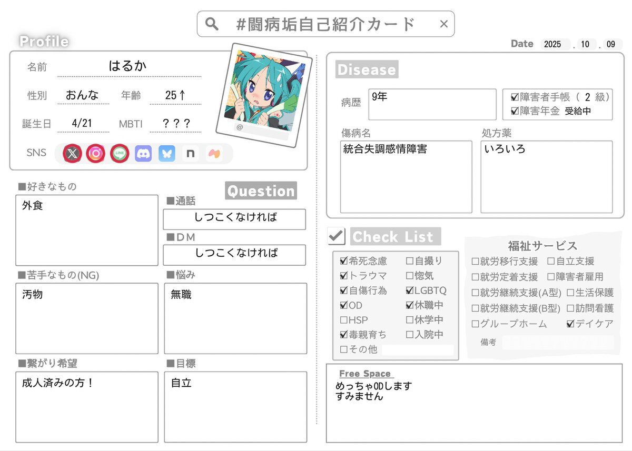
Task: Toggle the OD checkbox
Action: 344,305
